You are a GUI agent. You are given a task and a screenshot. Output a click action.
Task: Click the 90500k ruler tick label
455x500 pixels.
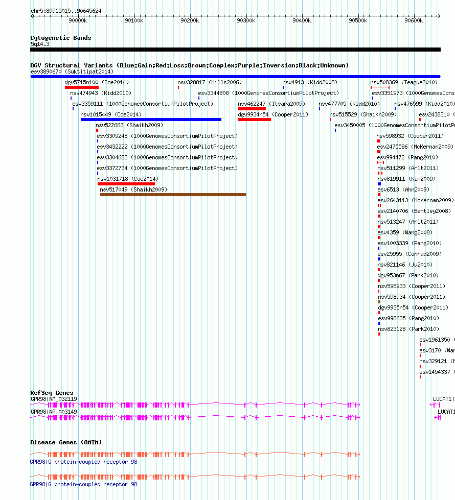[358, 21]
